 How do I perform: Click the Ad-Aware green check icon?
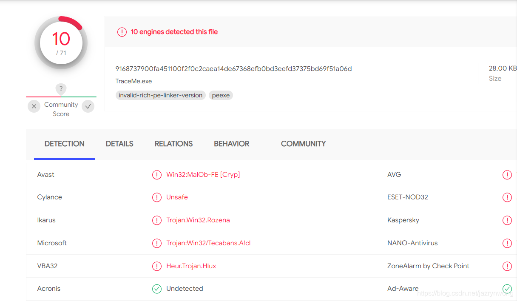(x=507, y=289)
